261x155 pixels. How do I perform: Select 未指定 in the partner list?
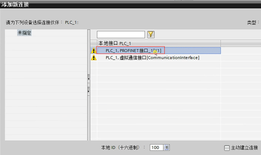[x=24, y=33]
